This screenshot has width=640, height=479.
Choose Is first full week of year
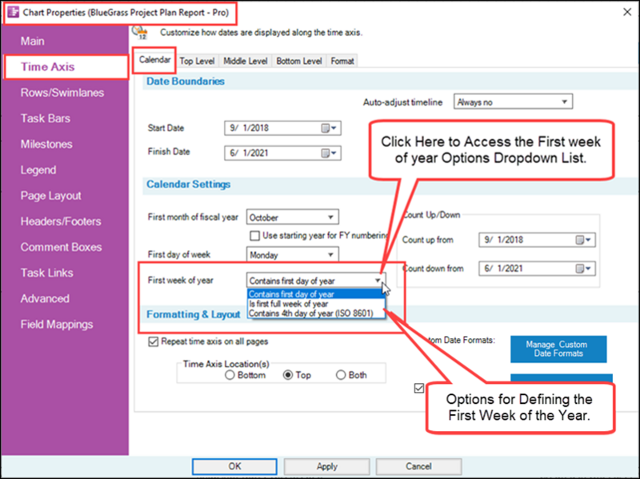(x=316, y=304)
